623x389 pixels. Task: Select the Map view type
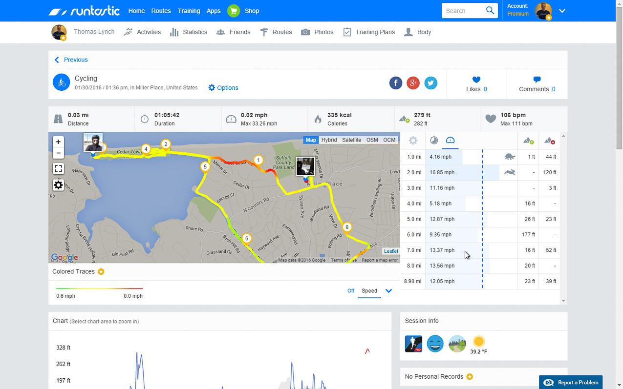click(311, 140)
